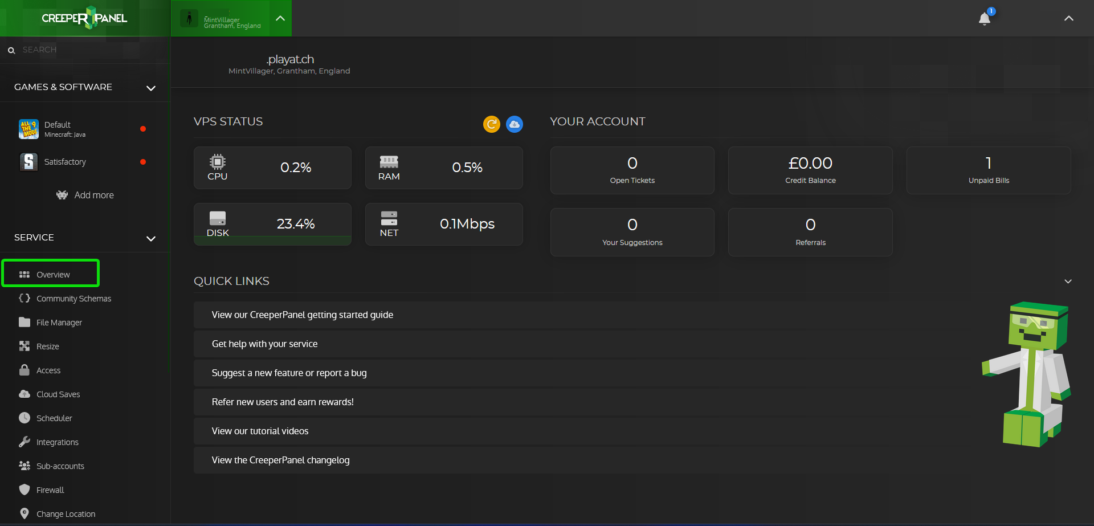Image resolution: width=1094 pixels, height=526 pixels.
Task: Click the playat.ch server title
Action: pos(290,59)
